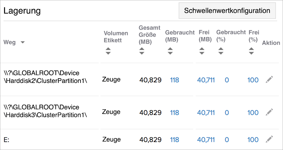The image size is (283, 150).
Task: Toggle Weg column sort arrow
Action: click(x=22, y=42)
